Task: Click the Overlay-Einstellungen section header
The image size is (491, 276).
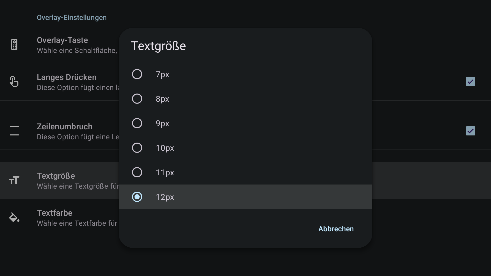Action: 72,18
